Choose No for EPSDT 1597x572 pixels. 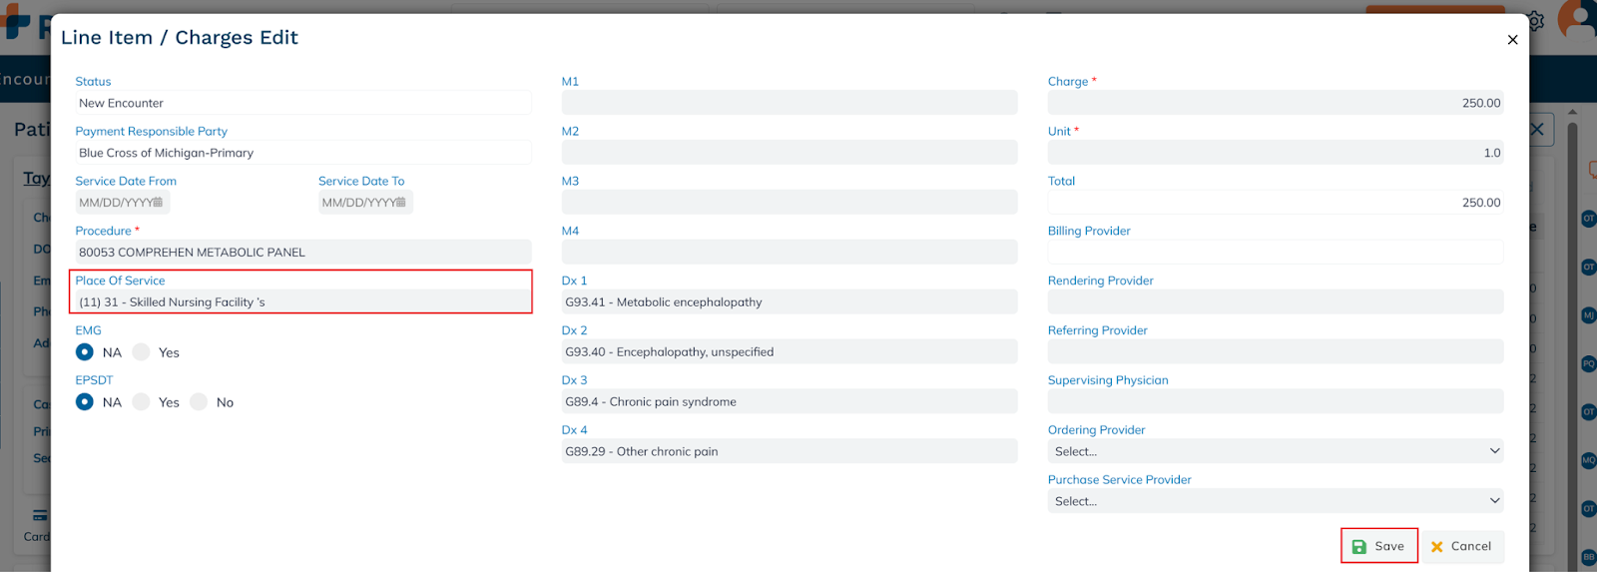click(x=199, y=402)
